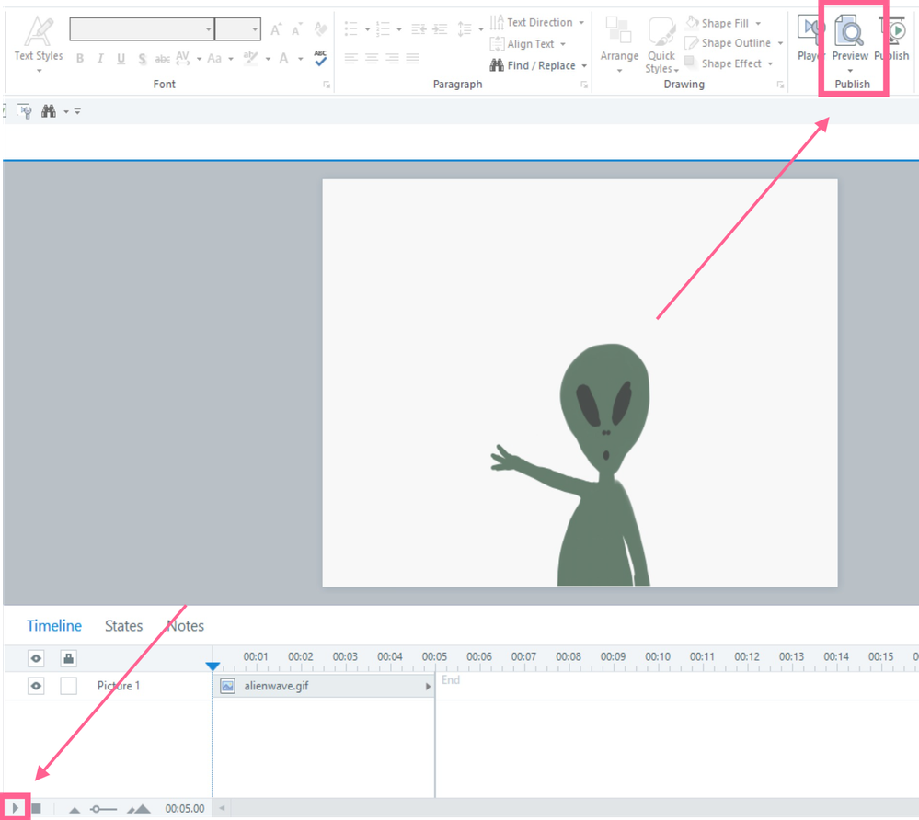Image resolution: width=919 pixels, height=820 pixels.
Task: Toggle visibility eye for Picture 1 layer
Action: click(x=36, y=686)
